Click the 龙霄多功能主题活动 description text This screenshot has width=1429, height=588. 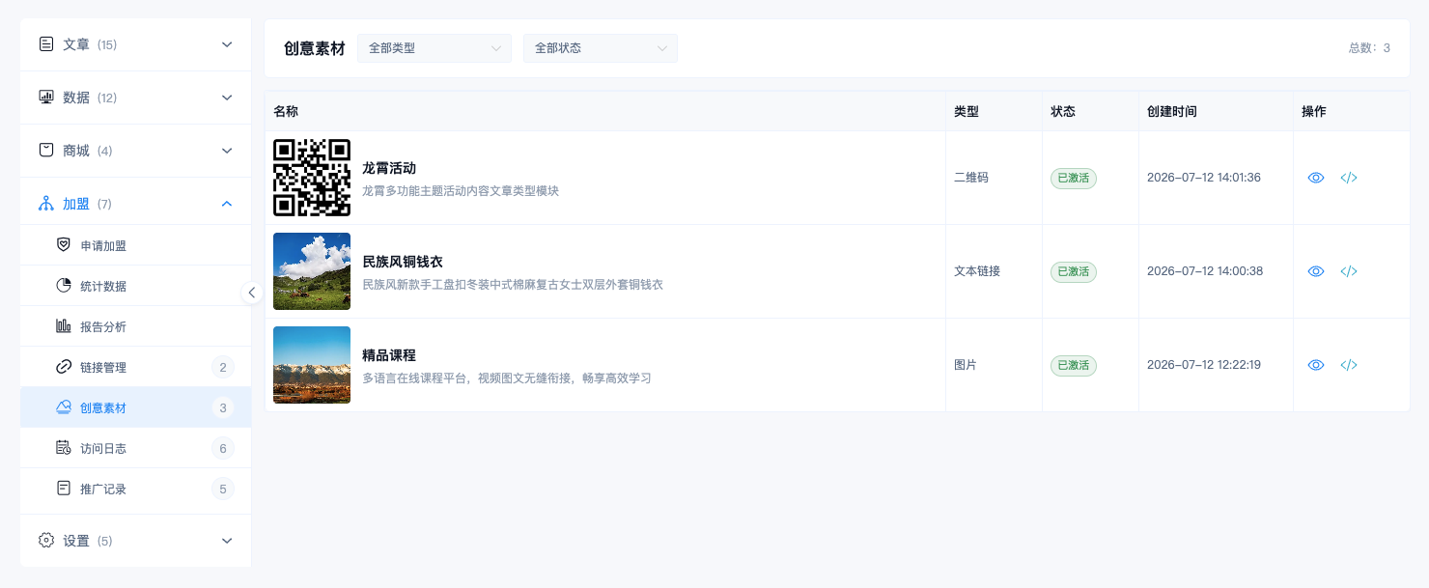tap(461, 191)
